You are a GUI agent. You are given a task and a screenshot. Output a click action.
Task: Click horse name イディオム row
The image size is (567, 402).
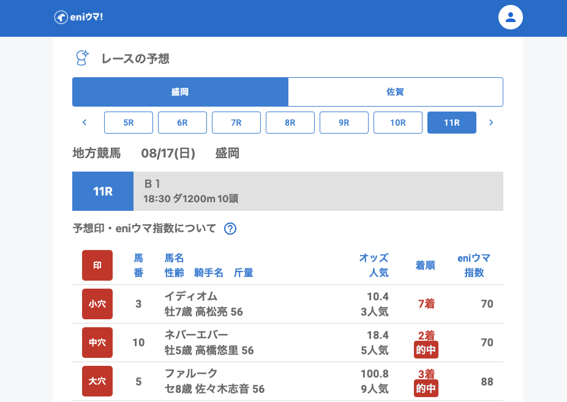click(x=191, y=297)
